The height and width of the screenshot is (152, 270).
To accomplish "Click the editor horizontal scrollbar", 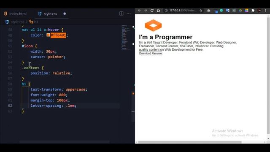I will click(x=65, y=142).
